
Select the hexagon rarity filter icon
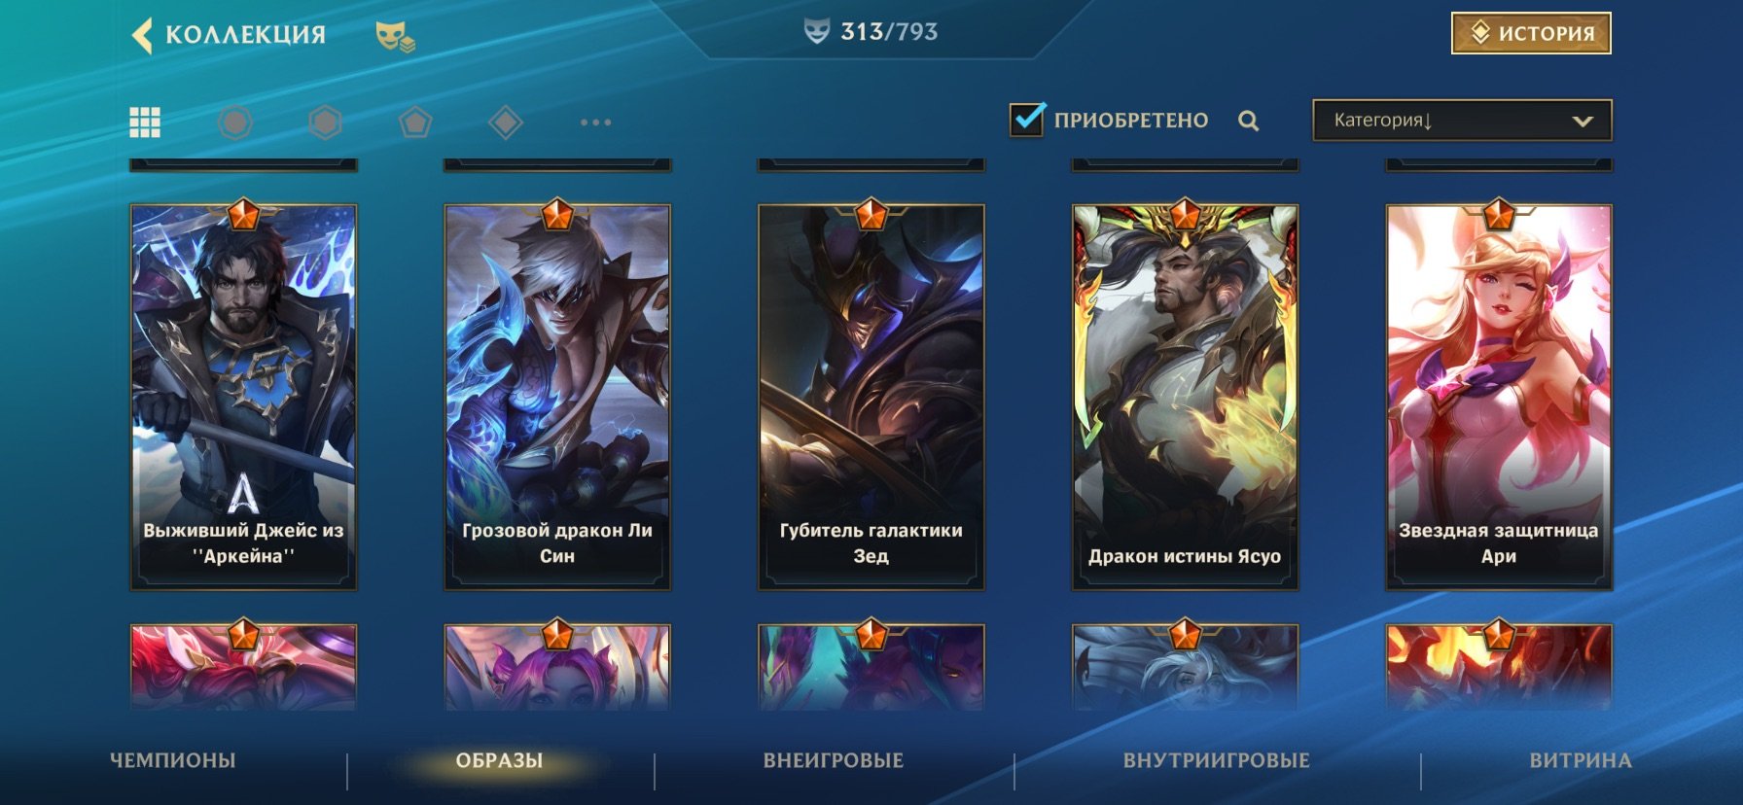325,122
